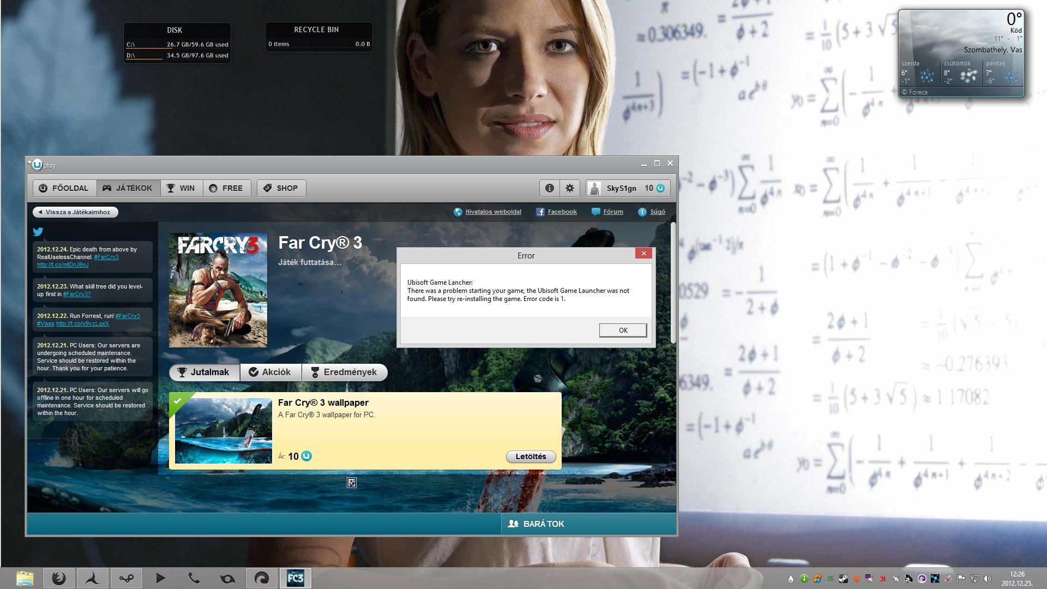1047x589 pixels.
Task: Click the Uplay window vertical scrollbar
Action: (673, 284)
